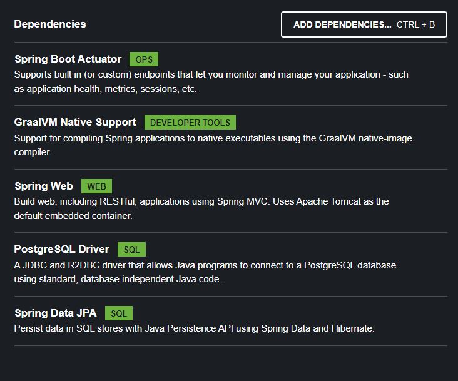
Task: Click the SQL tag beside PostgreSQL Driver
Action: coord(132,250)
